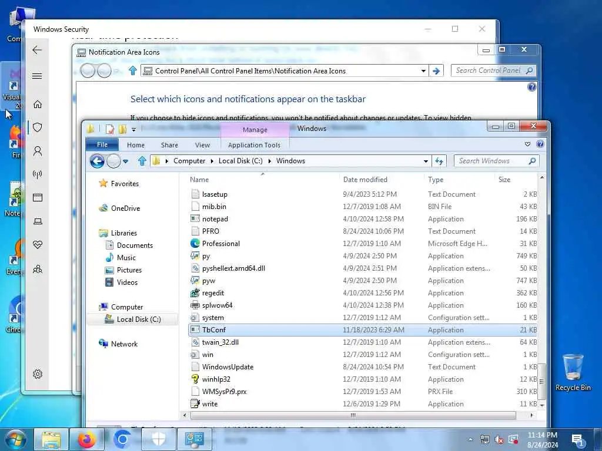
Task: Open Start menu orb
Action: coord(16,440)
